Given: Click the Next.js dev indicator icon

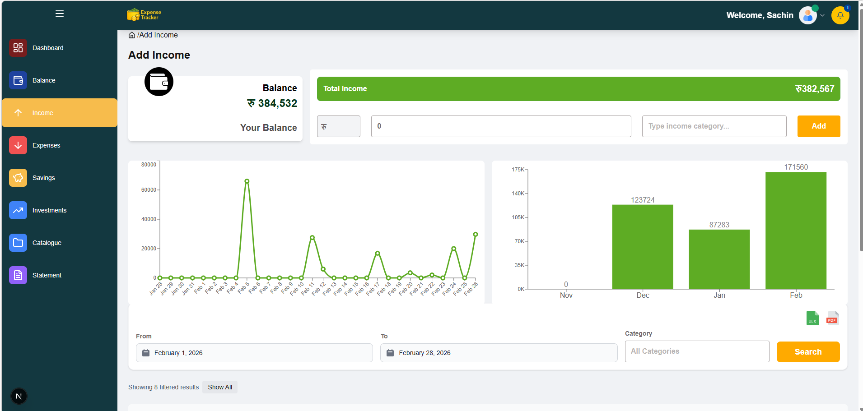Looking at the screenshot, I should 19,396.
